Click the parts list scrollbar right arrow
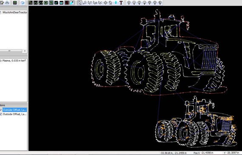Screen dimensions: 242x155 pyautogui.click(x=25, y=51)
